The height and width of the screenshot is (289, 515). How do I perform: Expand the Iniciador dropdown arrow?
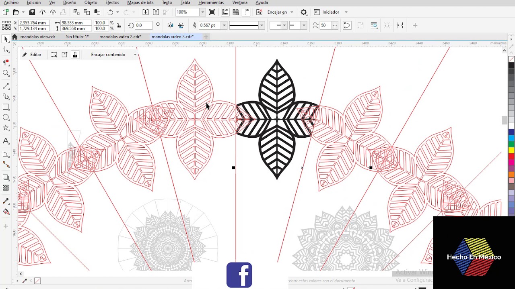pyautogui.click(x=346, y=12)
